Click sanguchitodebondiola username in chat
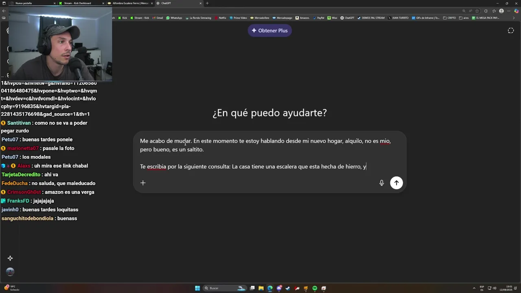Image resolution: width=521 pixels, height=293 pixels. point(27,219)
